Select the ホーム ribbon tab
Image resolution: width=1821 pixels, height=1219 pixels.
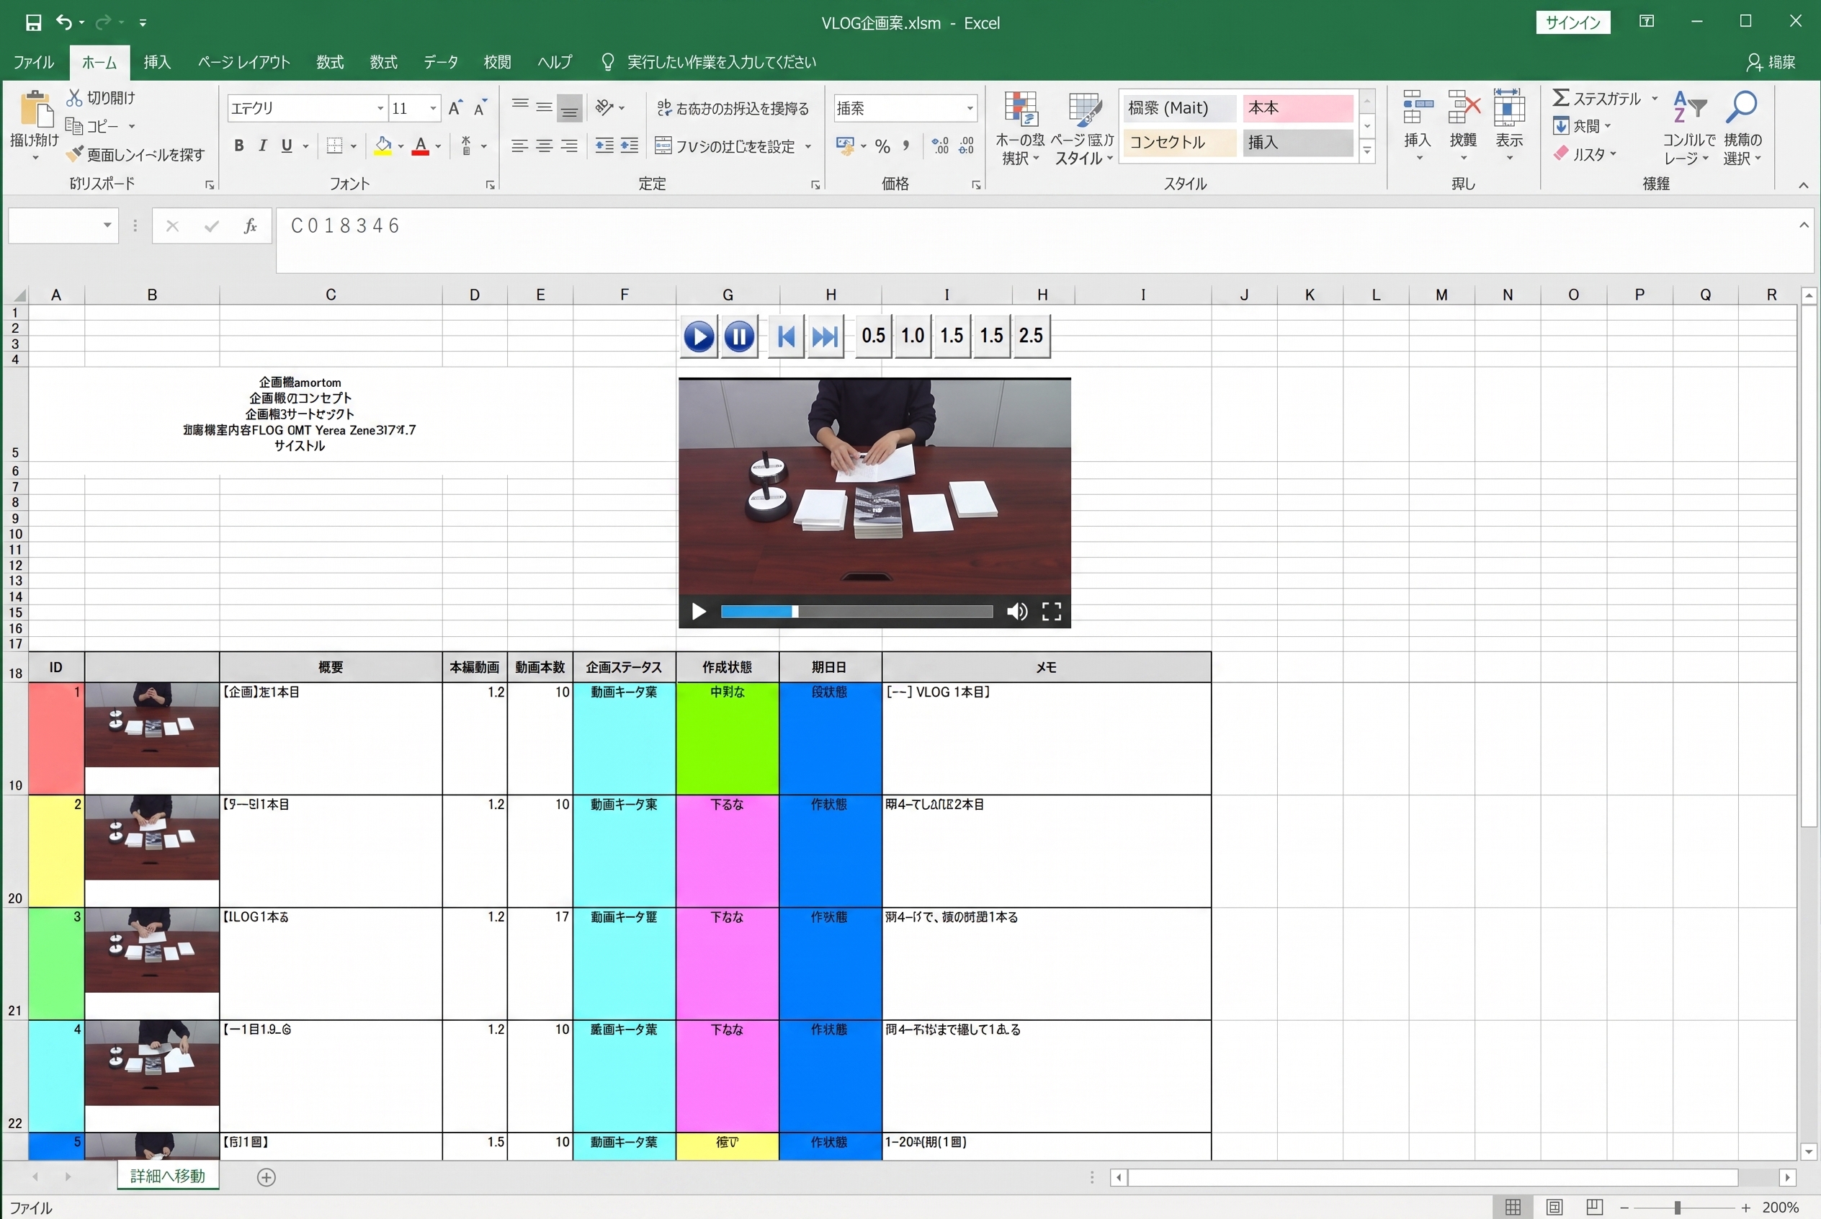pyautogui.click(x=99, y=62)
